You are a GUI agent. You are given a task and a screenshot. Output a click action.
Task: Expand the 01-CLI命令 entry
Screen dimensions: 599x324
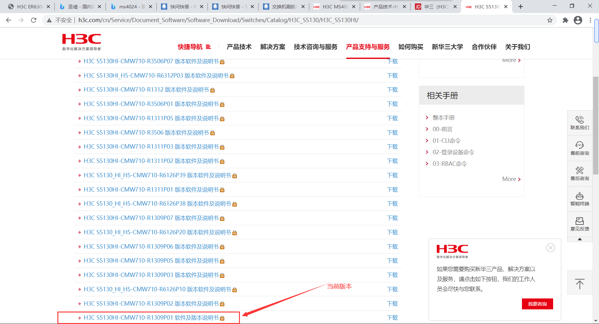(446, 141)
